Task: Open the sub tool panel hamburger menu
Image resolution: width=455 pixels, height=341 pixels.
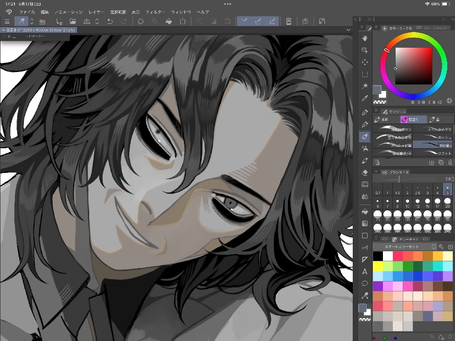Action: 377,111
